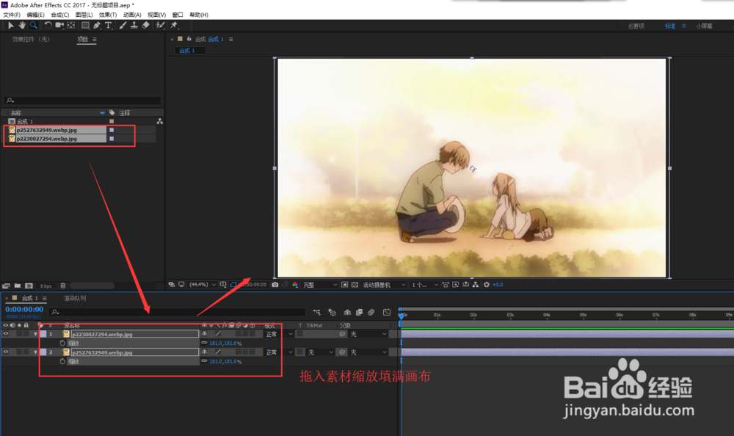Collapse layer 2 properties triangle
This screenshot has height=436, width=734.
[35, 352]
